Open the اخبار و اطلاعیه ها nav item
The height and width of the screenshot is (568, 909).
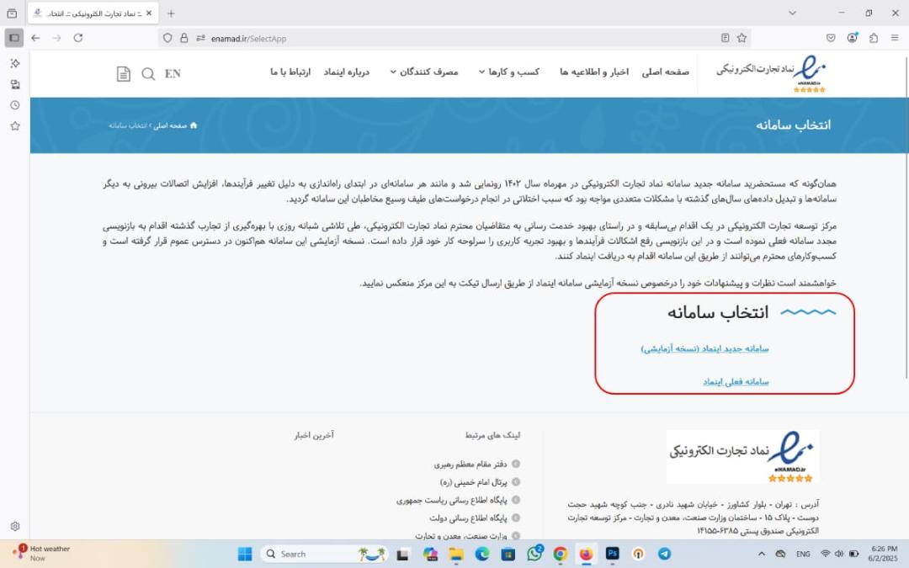point(594,72)
